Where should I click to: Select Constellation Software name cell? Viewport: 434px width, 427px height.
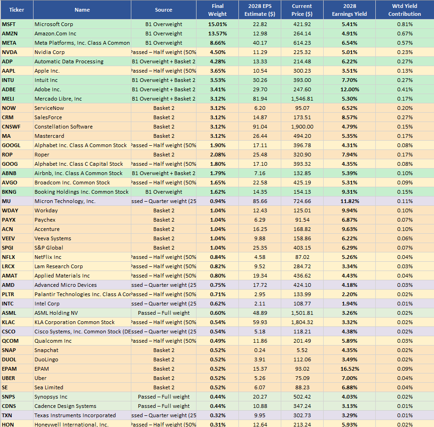(82, 127)
